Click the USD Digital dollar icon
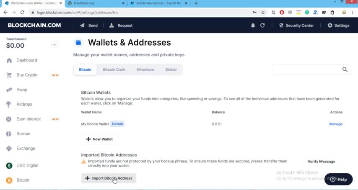The width and height of the screenshot is (358, 190). [9, 166]
